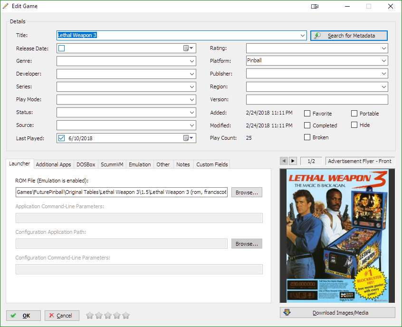Viewport: 402px width, 327px height.
Task: Click the first star rating icon
Action: (89, 316)
